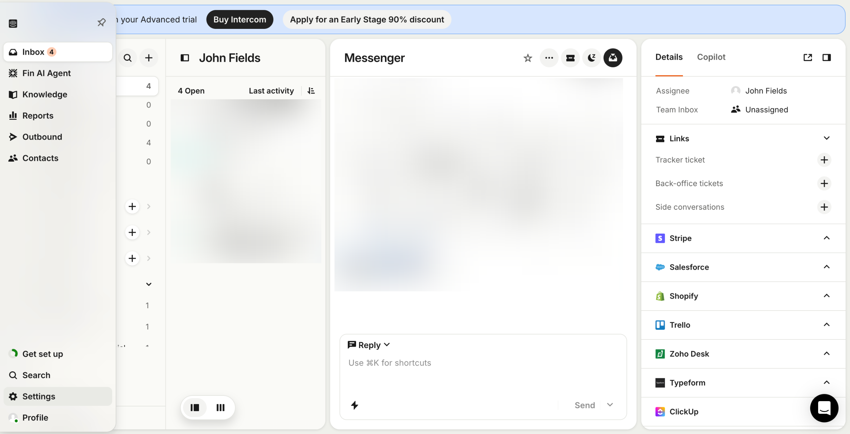Open the Intercom messenger chat bubble

[x=824, y=408]
